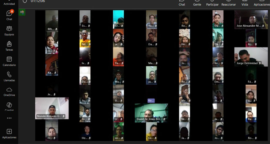Open the Reaccionar menu in meeting toolbar
Viewport: 270px width, 144px height.
(228, 3)
